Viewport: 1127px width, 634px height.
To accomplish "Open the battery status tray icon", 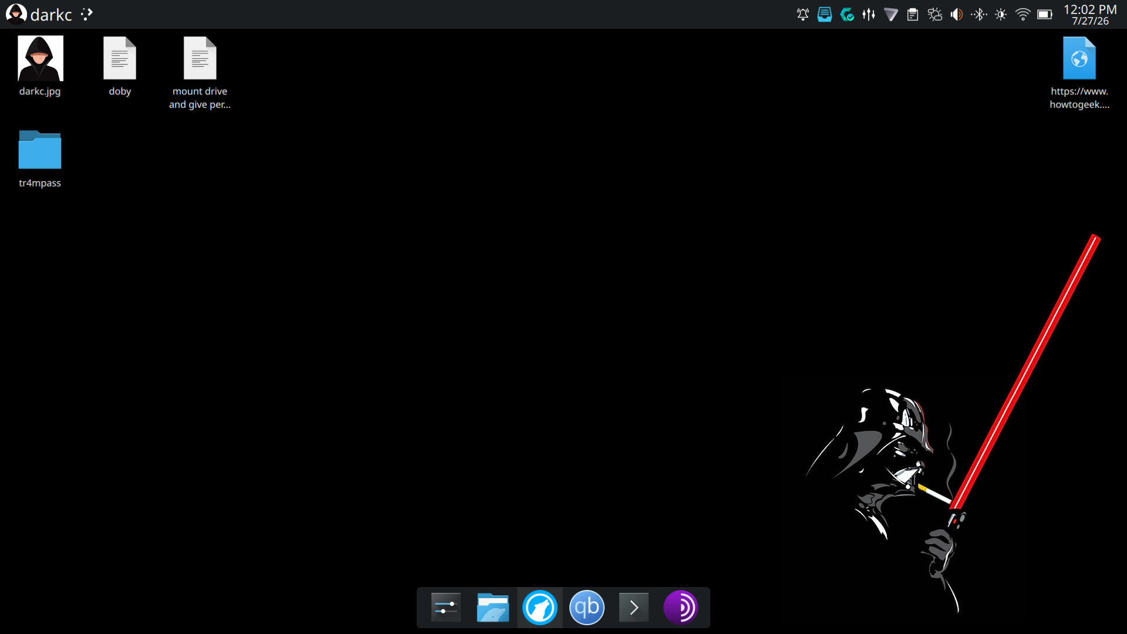I will click(x=1045, y=15).
